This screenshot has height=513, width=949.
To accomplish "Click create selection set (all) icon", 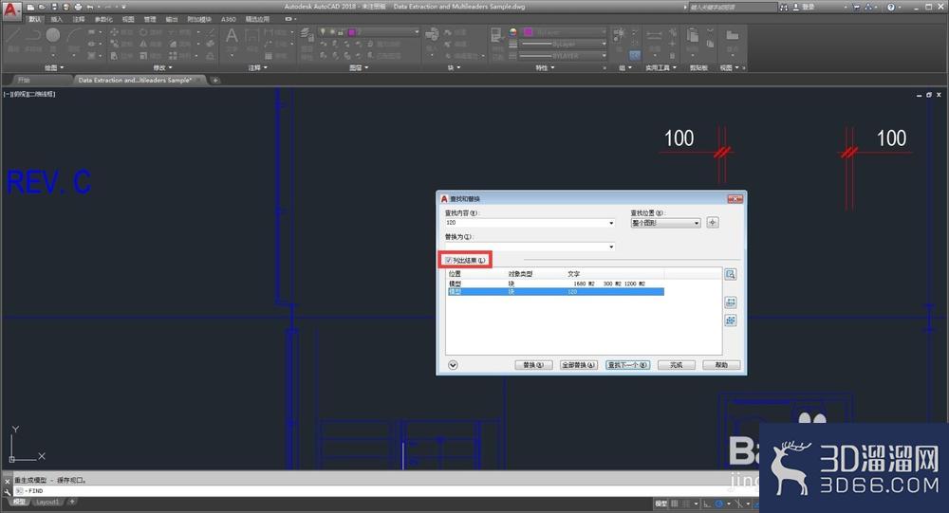I will click(731, 320).
